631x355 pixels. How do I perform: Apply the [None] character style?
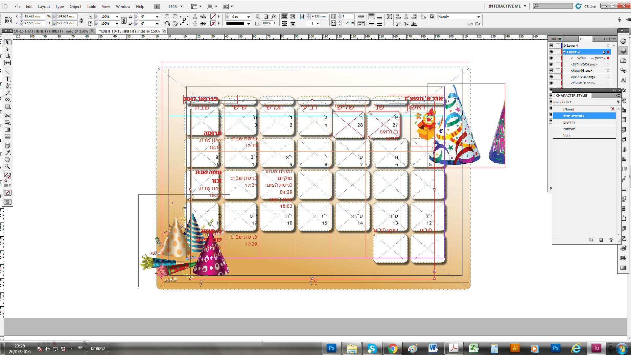click(569, 109)
